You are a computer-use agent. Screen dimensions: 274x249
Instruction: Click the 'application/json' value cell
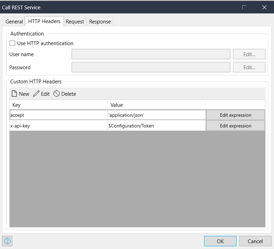click(157, 115)
